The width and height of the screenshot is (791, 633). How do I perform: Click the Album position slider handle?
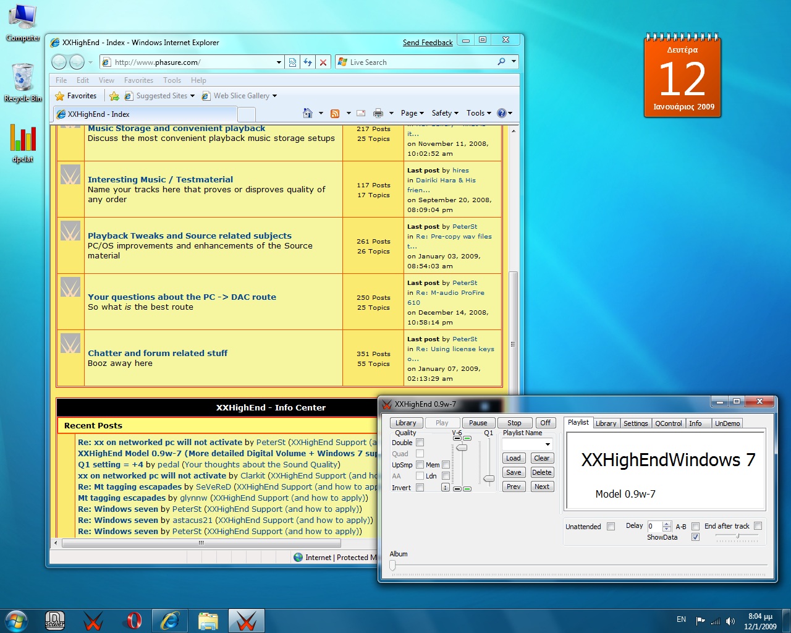(392, 565)
